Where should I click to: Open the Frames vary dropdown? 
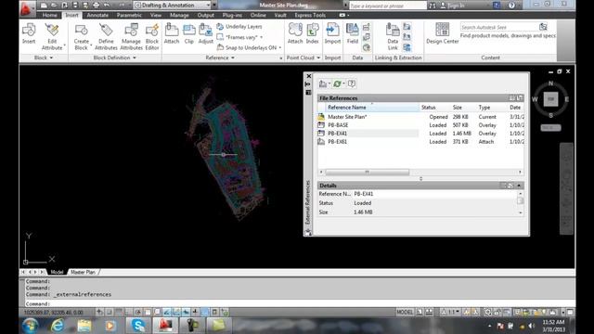click(239, 37)
